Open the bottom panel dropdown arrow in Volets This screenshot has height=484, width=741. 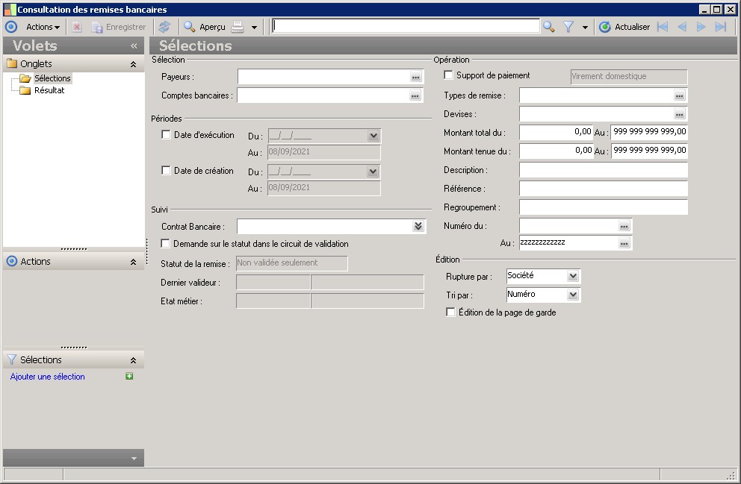click(134, 458)
